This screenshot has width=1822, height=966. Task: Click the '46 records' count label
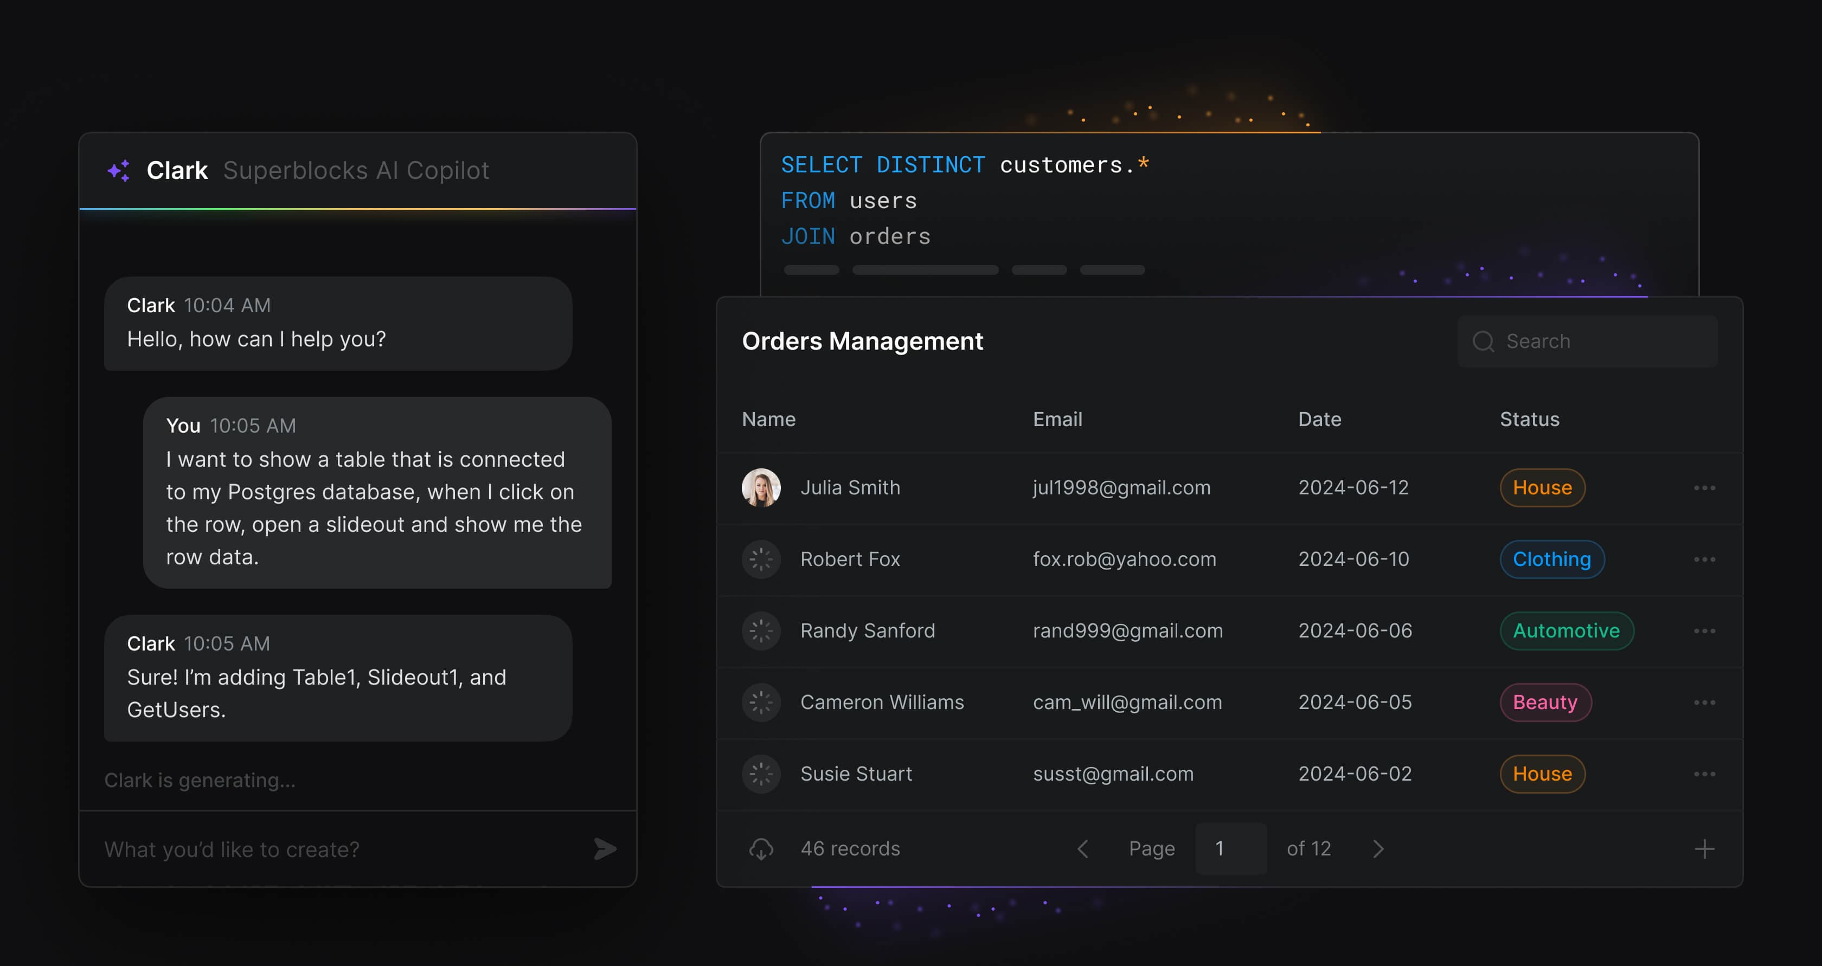click(850, 848)
